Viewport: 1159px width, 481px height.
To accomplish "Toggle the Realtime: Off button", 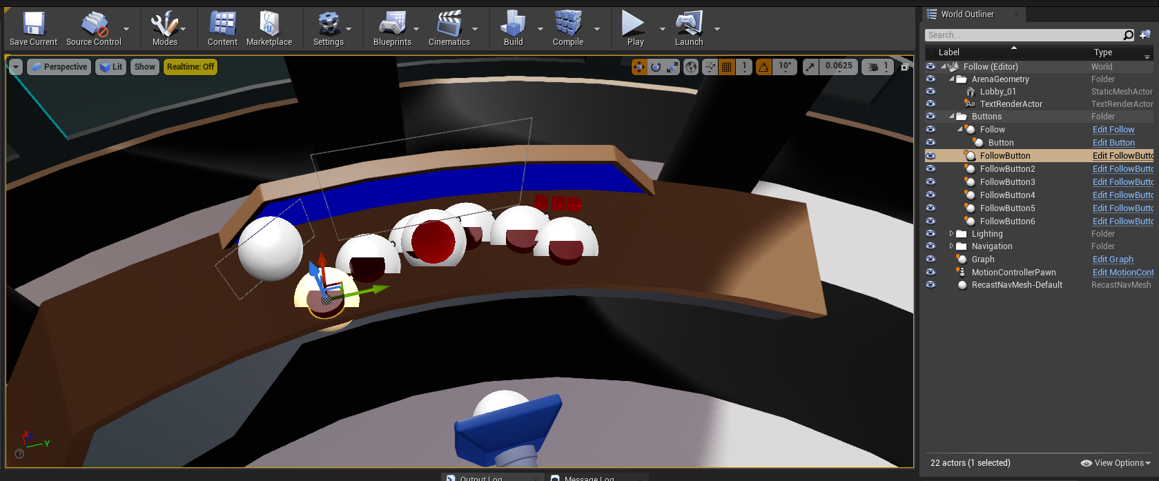I will [x=191, y=67].
